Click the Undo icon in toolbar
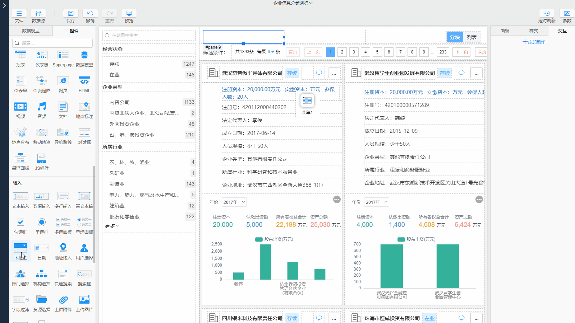This screenshot has height=323, width=575. point(90,14)
